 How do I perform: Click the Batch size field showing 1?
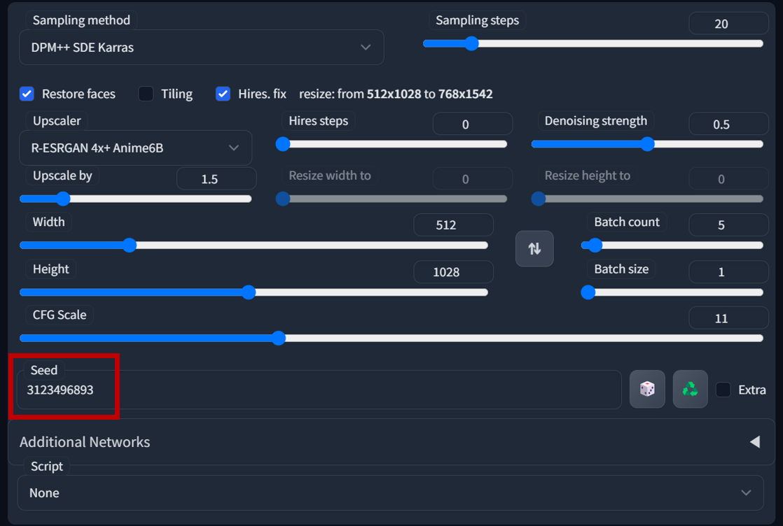(x=728, y=271)
